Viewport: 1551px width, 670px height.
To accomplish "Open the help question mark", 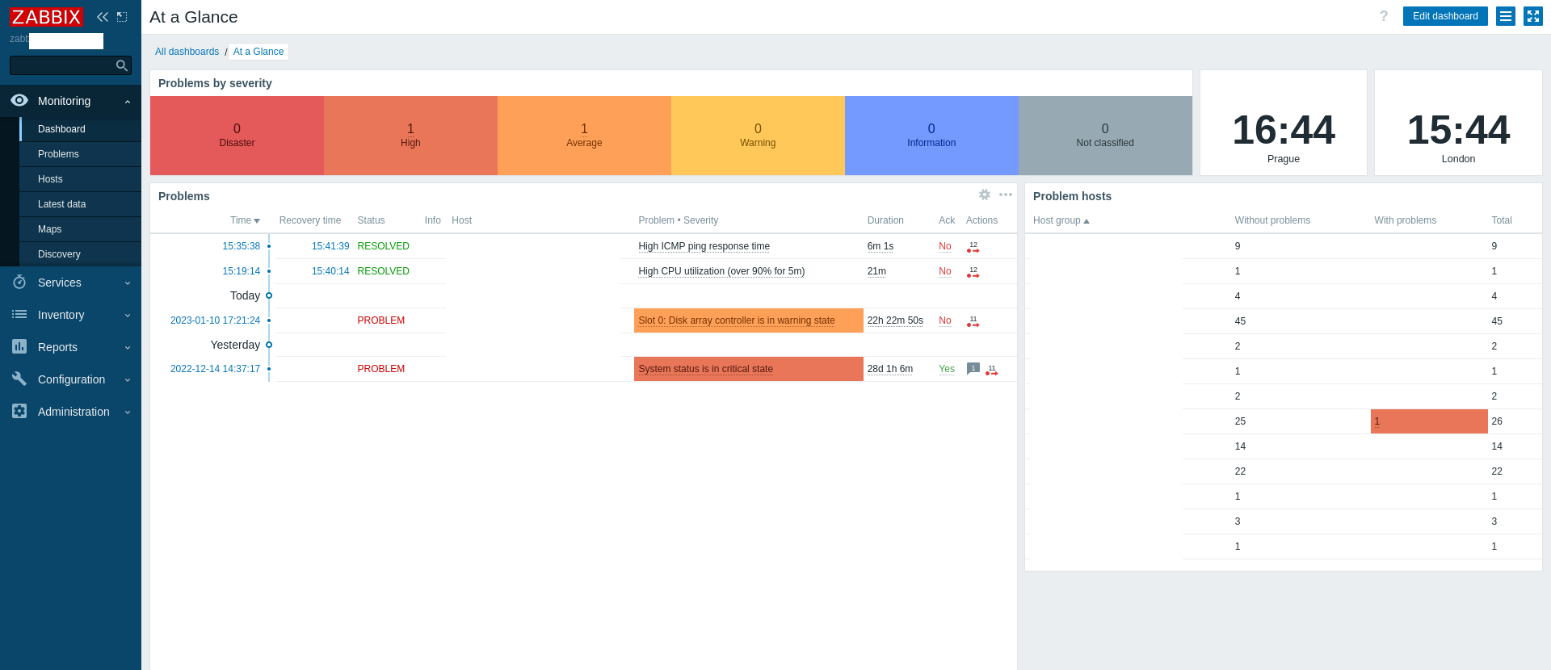I will click(x=1384, y=16).
